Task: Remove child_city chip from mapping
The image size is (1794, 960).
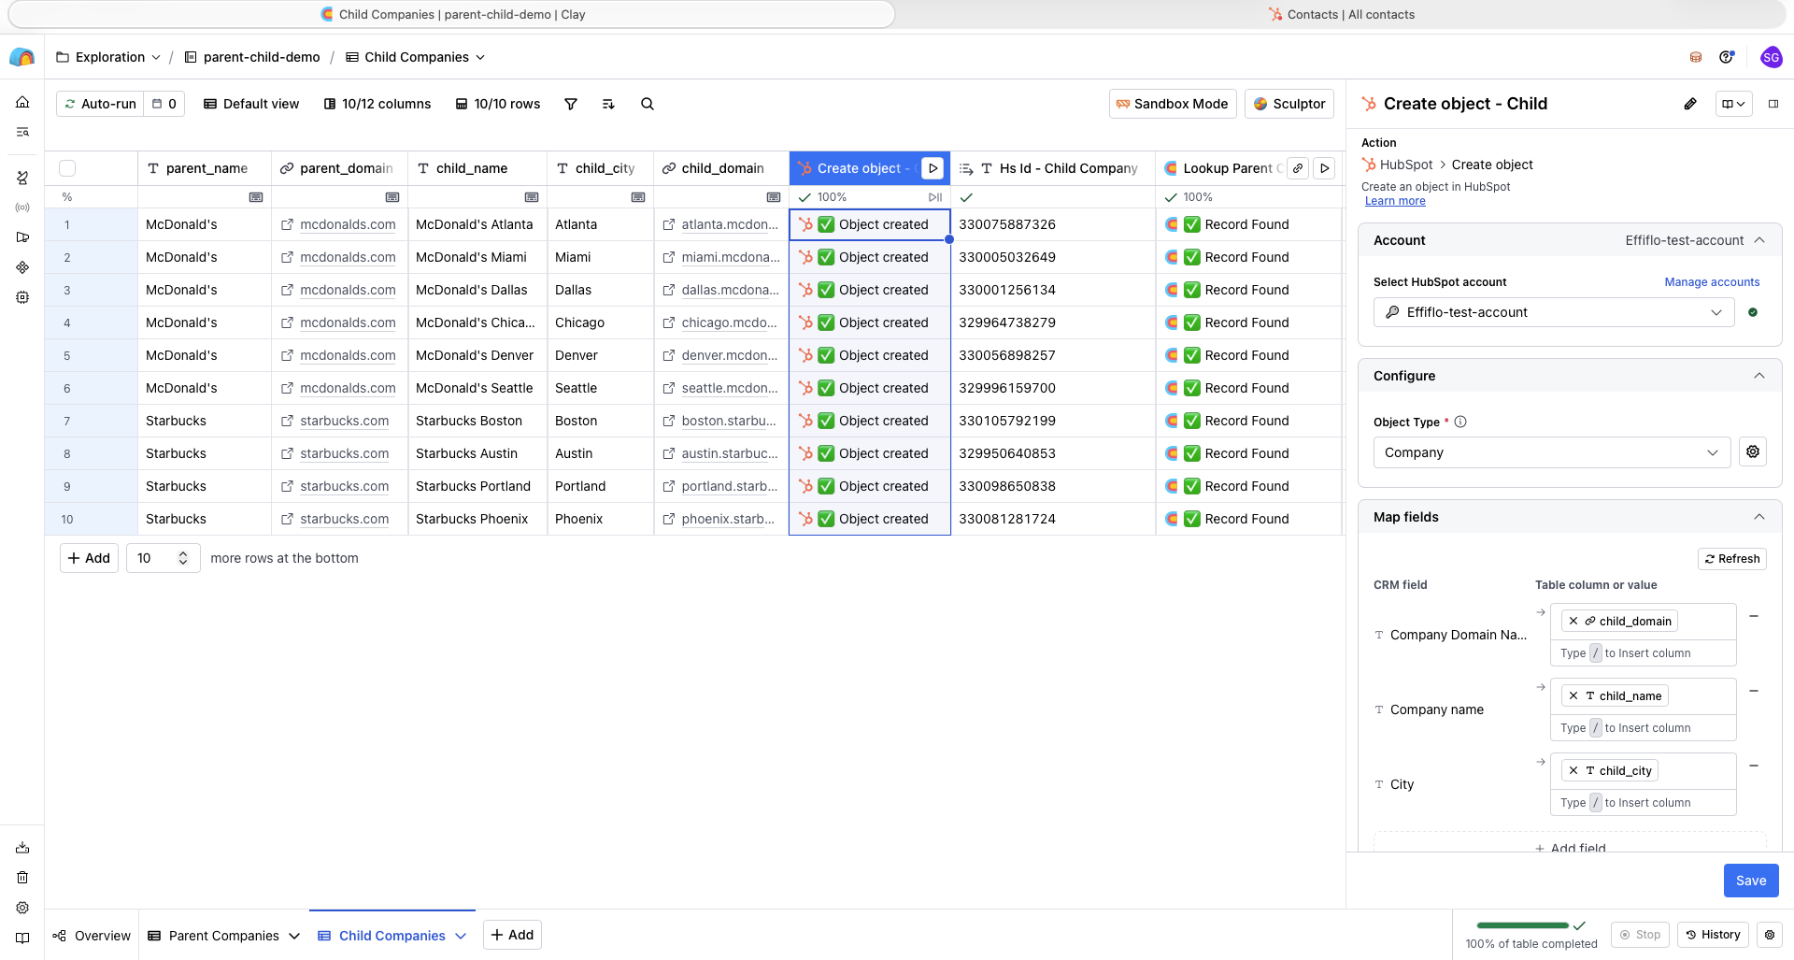Action: [1573, 770]
